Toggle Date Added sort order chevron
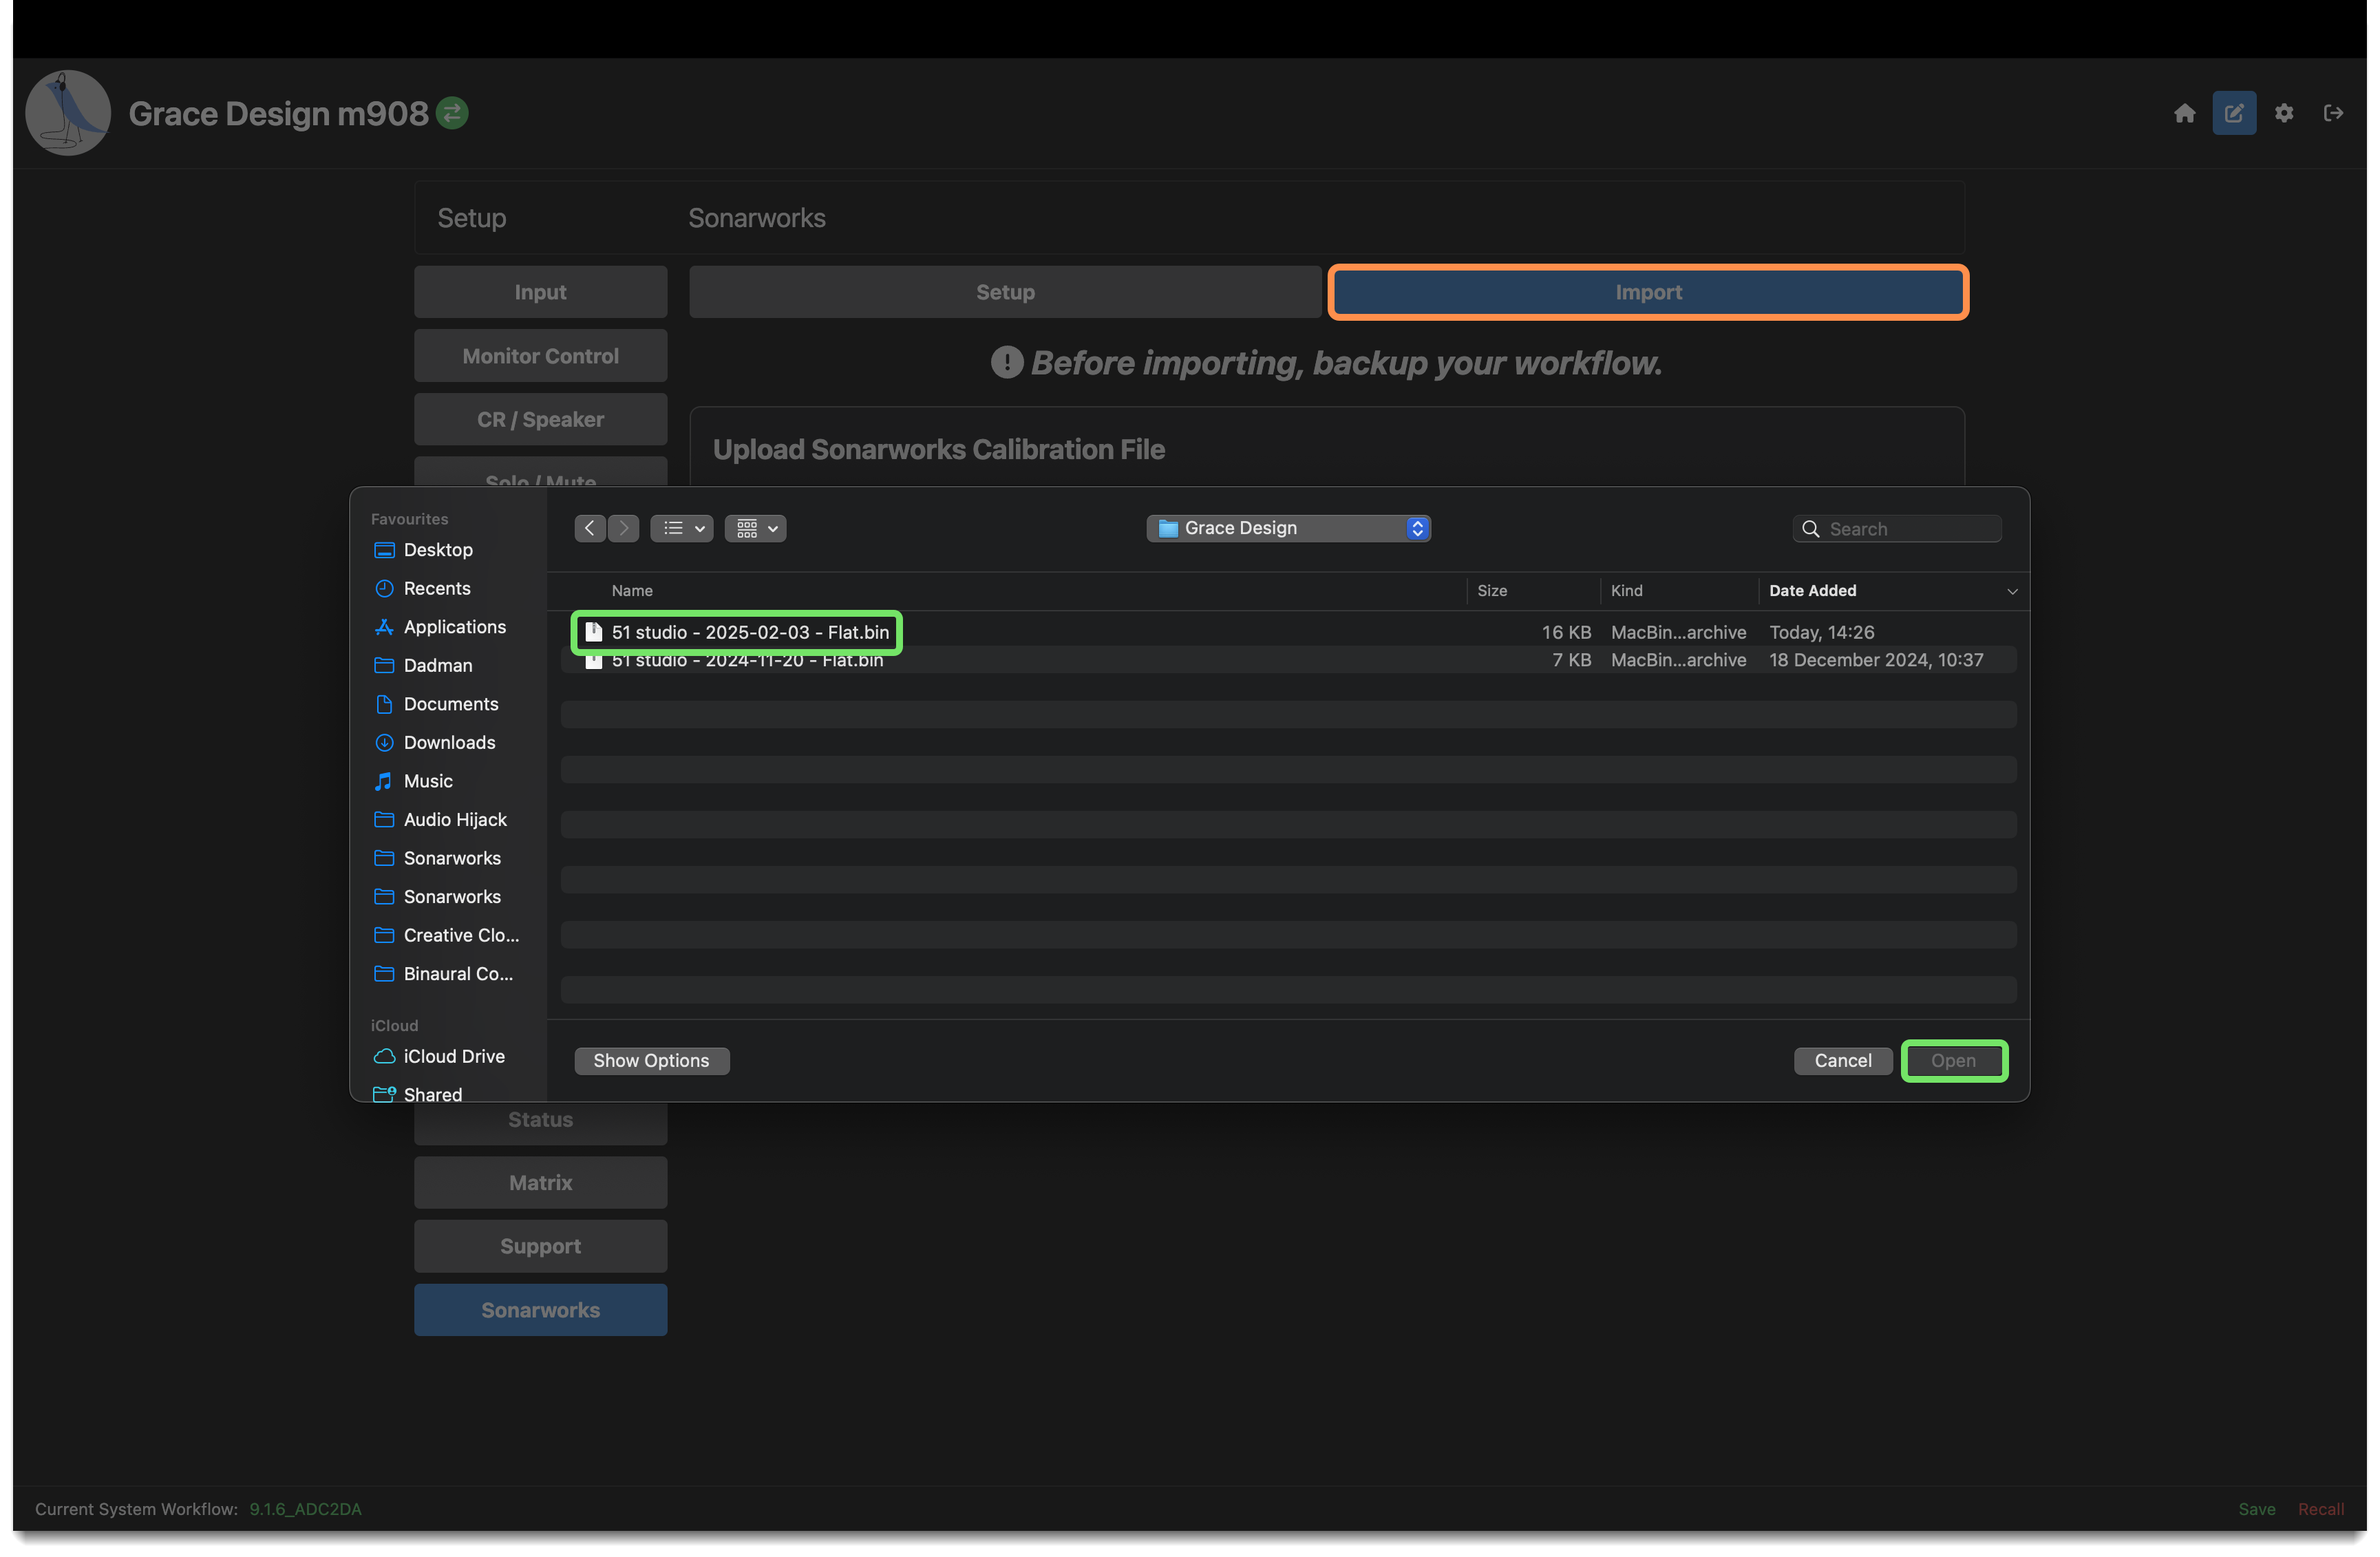This screenshot has width=2380, height=1557. tap(2012, 591)
